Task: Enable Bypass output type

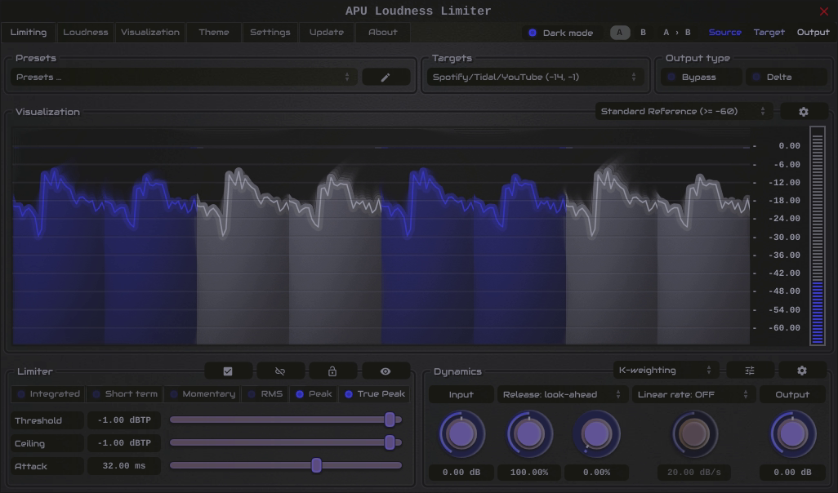Action: (701, 77)
